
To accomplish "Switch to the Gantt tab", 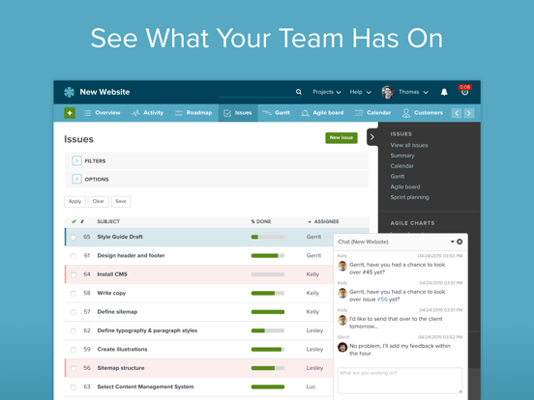I will tap(277, 113).
